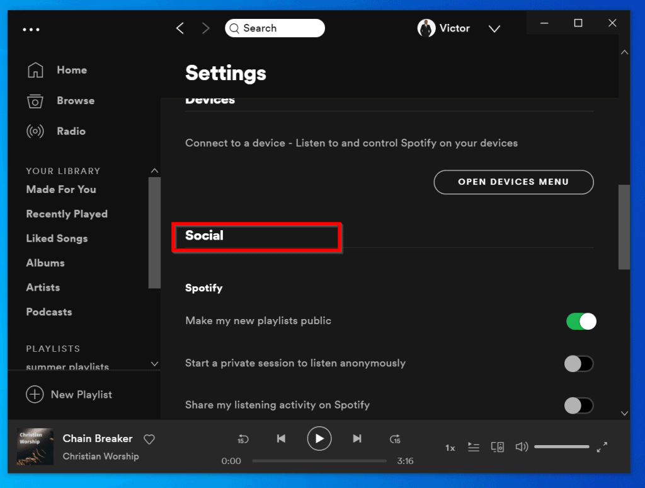Click the Christian Worship artist link
Viewport: 645px width, 488px height.
101,456
